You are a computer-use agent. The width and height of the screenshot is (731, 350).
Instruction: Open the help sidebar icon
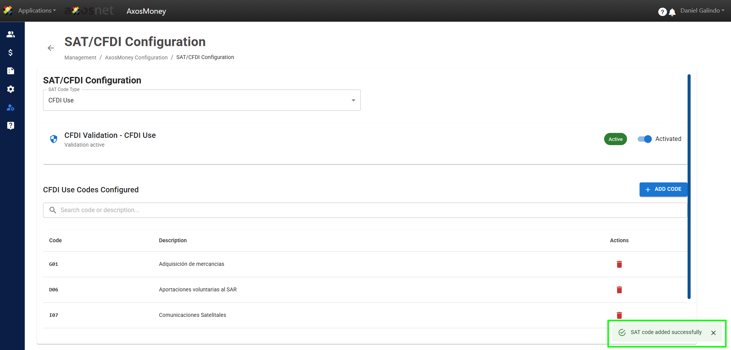click(11, 126)
